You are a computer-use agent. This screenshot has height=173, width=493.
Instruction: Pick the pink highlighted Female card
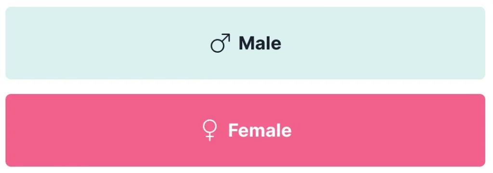click(x=245, y=130)
